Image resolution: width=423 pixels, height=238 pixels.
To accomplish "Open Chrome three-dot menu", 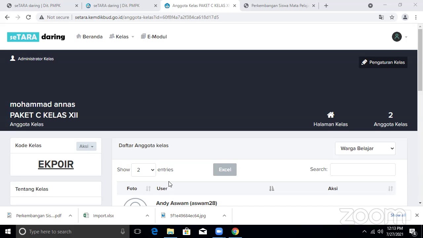I will coord(416,17).
